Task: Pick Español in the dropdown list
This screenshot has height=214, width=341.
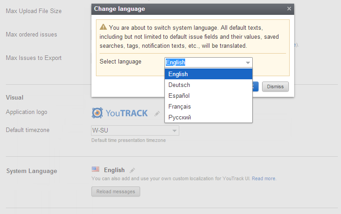Action: point(209,96)
